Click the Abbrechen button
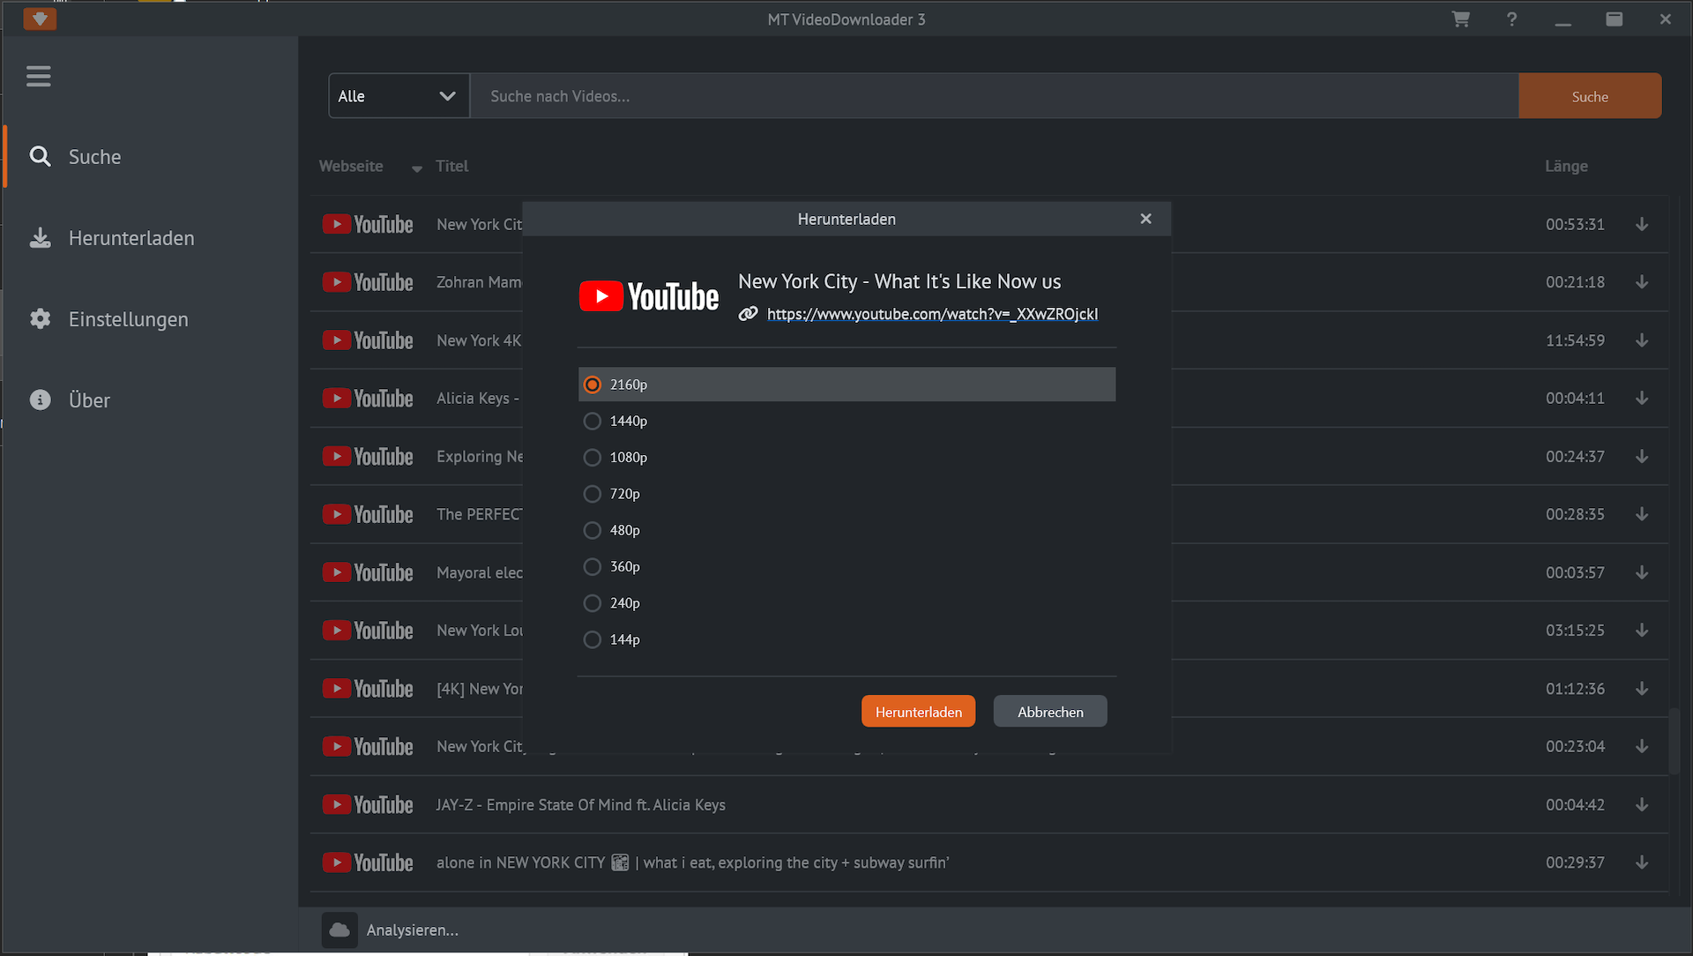The width and height of the screenshot is (1693, 956). (1049, 712)
